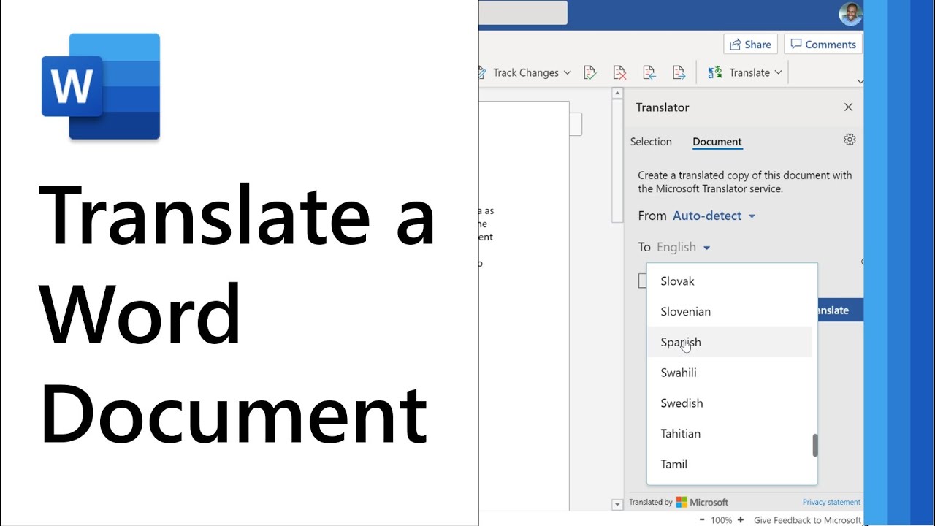Open the Privacy statement link
This screenshot has width=935, height=526.
pos(831,502)
